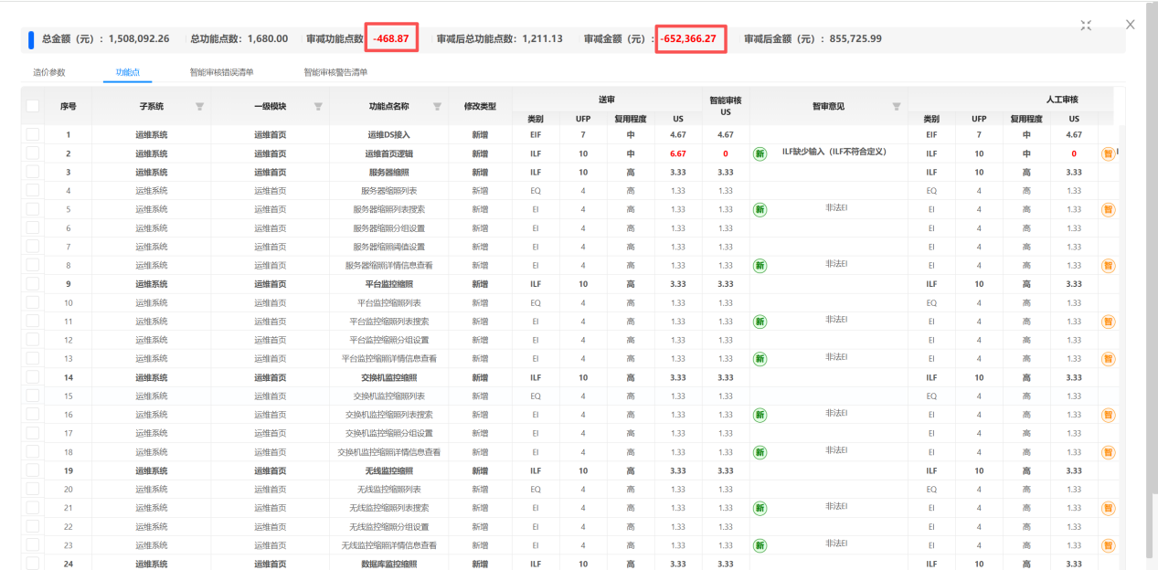Click the green 新 badge in row 2
Screen dimensions: 1158x570
click(x=760, y=153)
